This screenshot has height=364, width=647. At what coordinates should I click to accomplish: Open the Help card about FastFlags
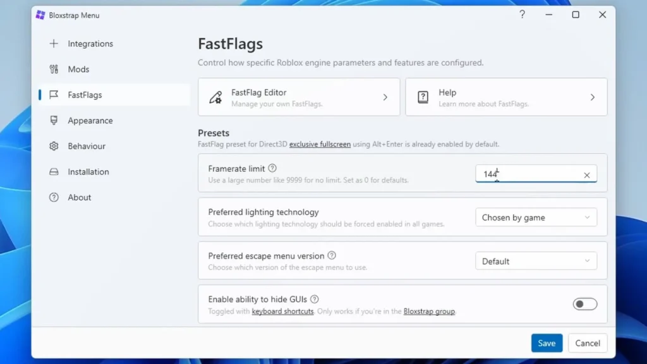[x=506, y=97]
